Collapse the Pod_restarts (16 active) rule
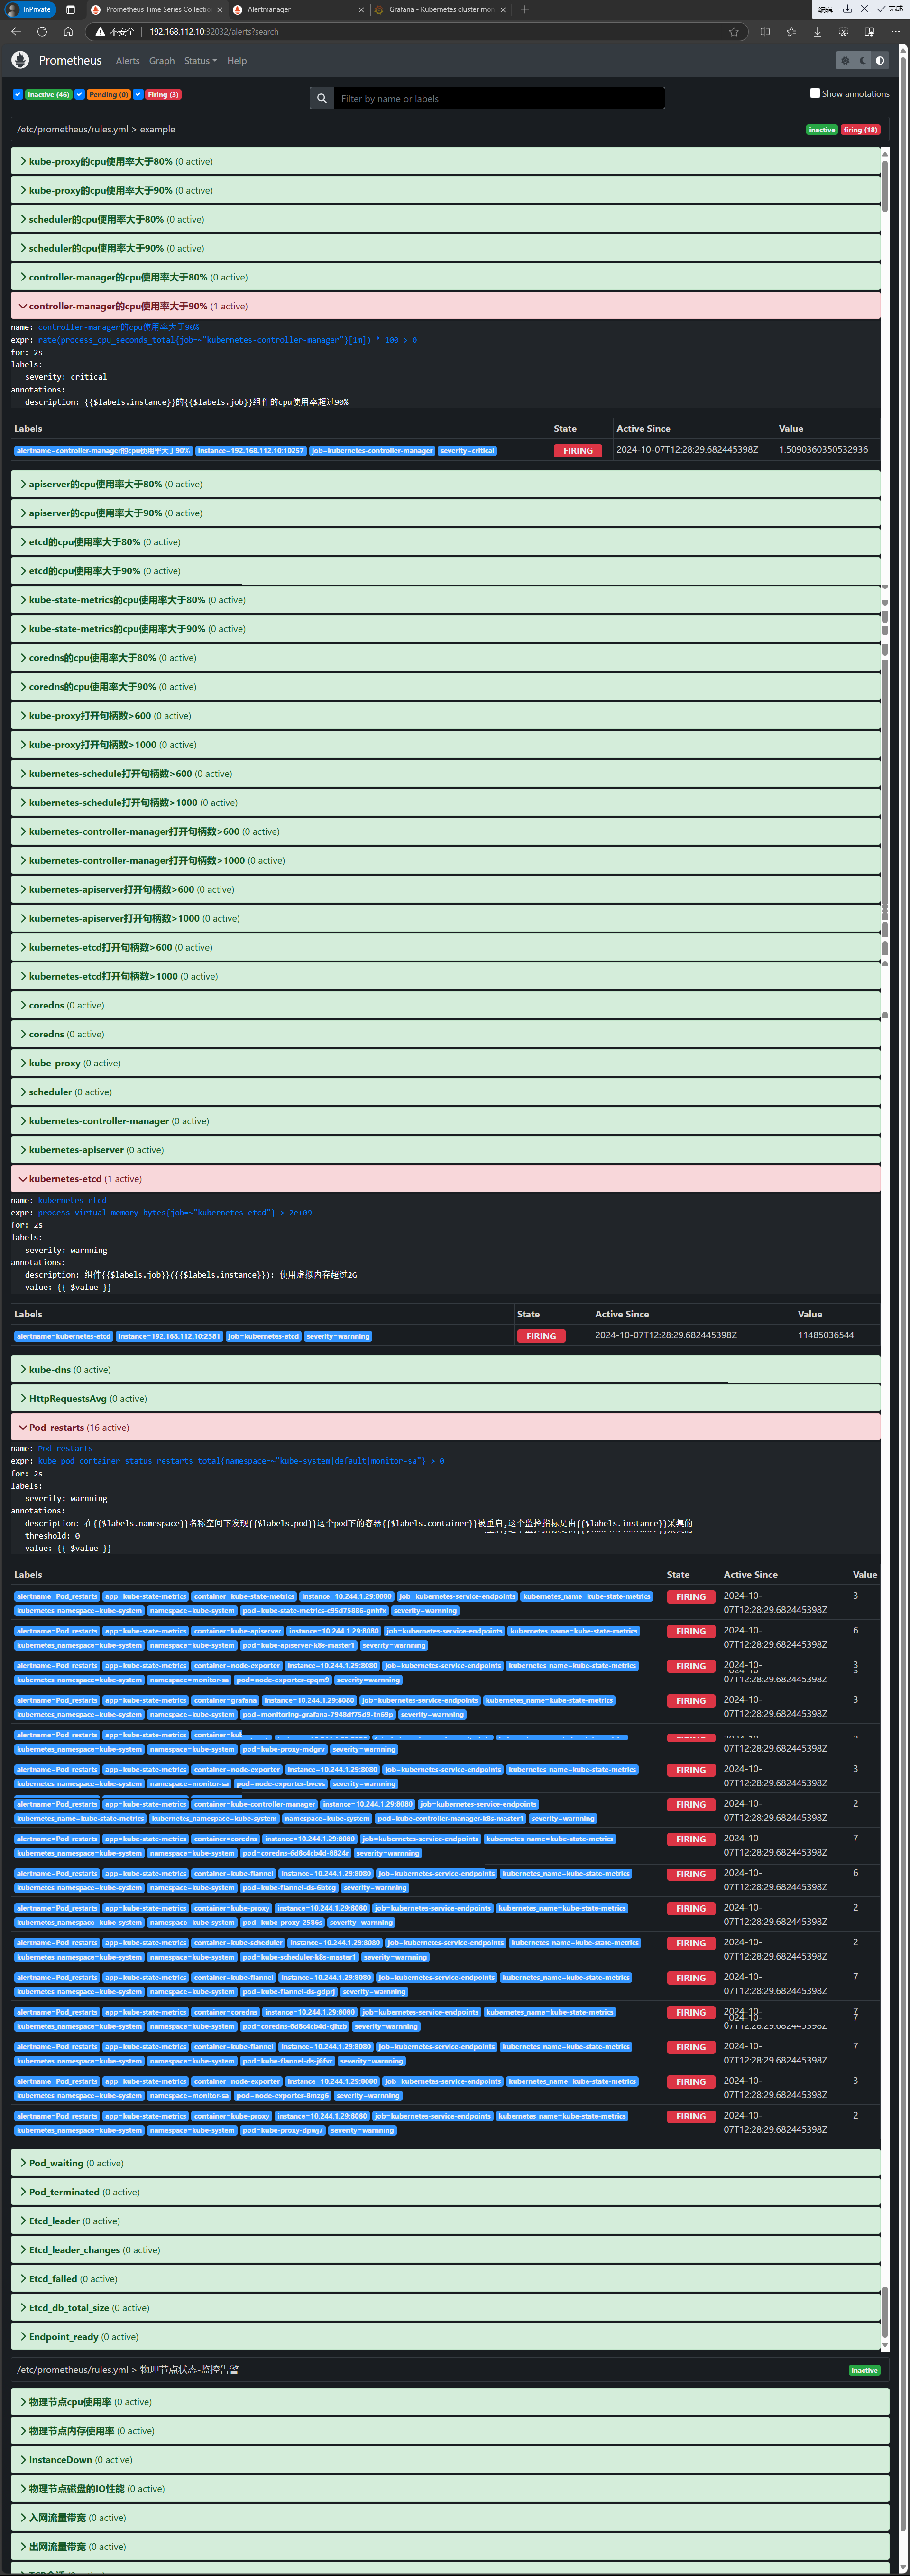910x2576 pixels. 445,1427
